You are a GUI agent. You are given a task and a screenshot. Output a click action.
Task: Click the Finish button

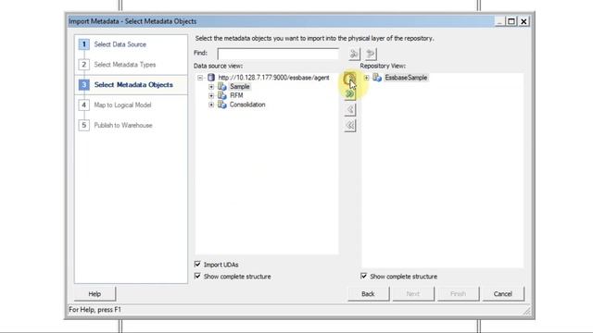[x=458, y=294]
